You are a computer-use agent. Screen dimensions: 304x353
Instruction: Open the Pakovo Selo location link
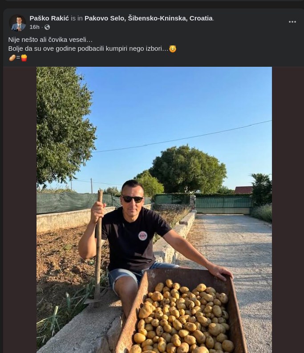coord(149,18)
